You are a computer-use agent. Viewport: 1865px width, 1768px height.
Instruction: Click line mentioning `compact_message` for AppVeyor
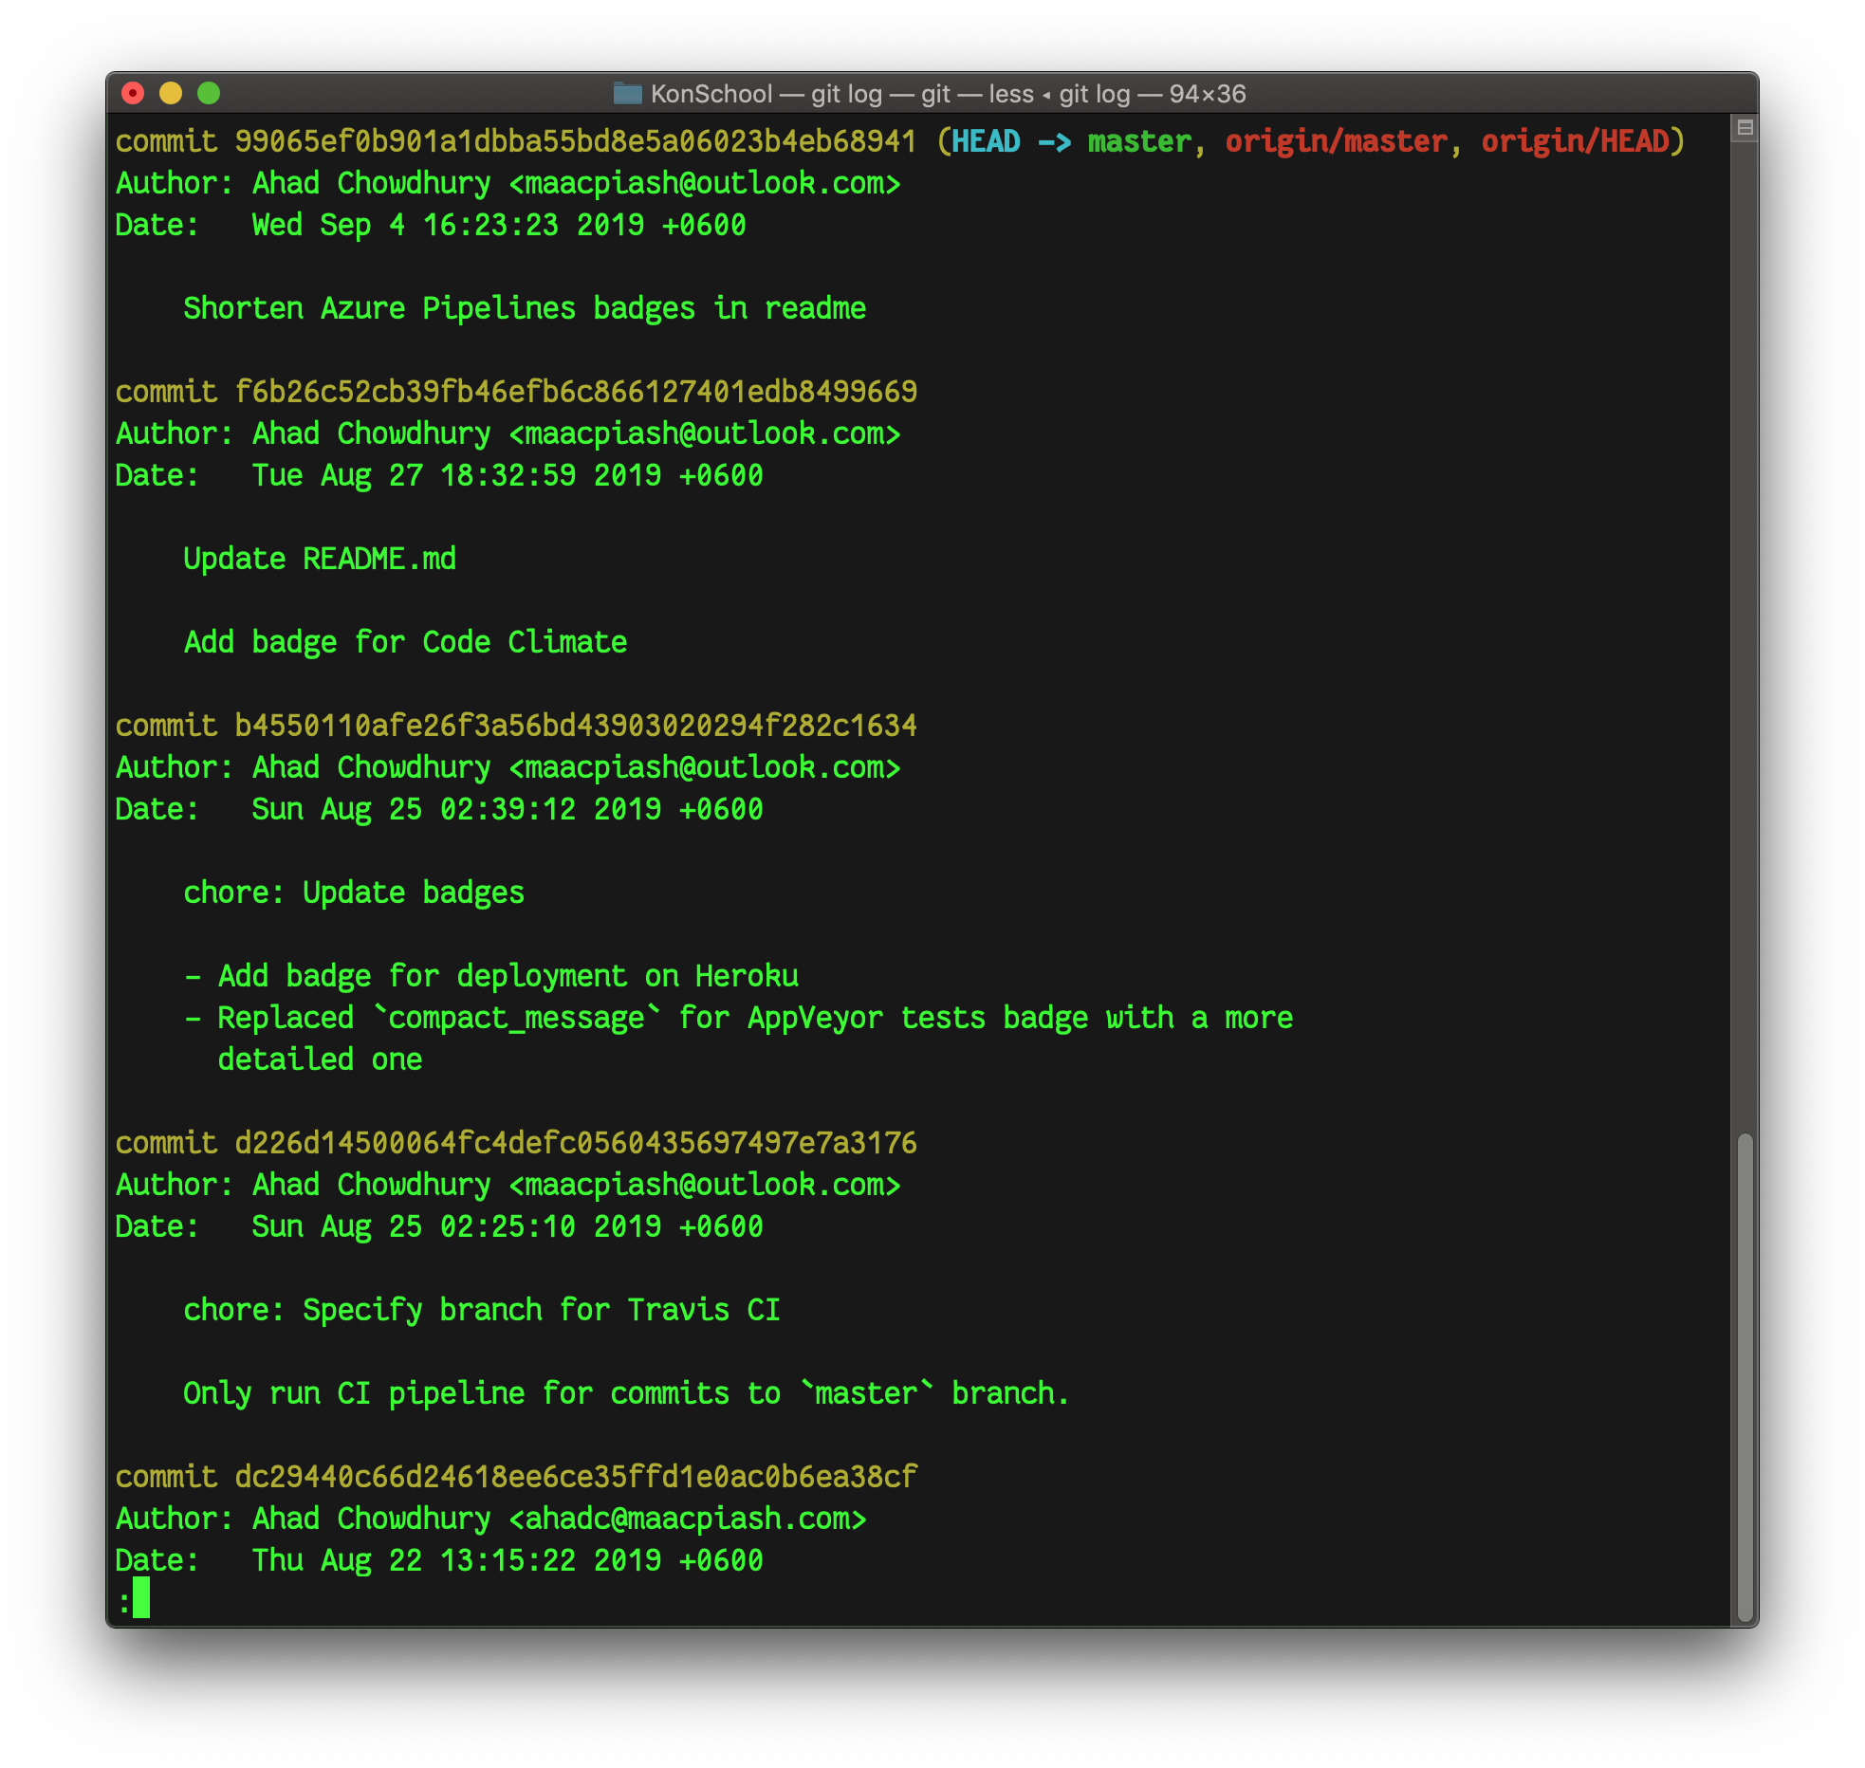[x=738, y=1018]
